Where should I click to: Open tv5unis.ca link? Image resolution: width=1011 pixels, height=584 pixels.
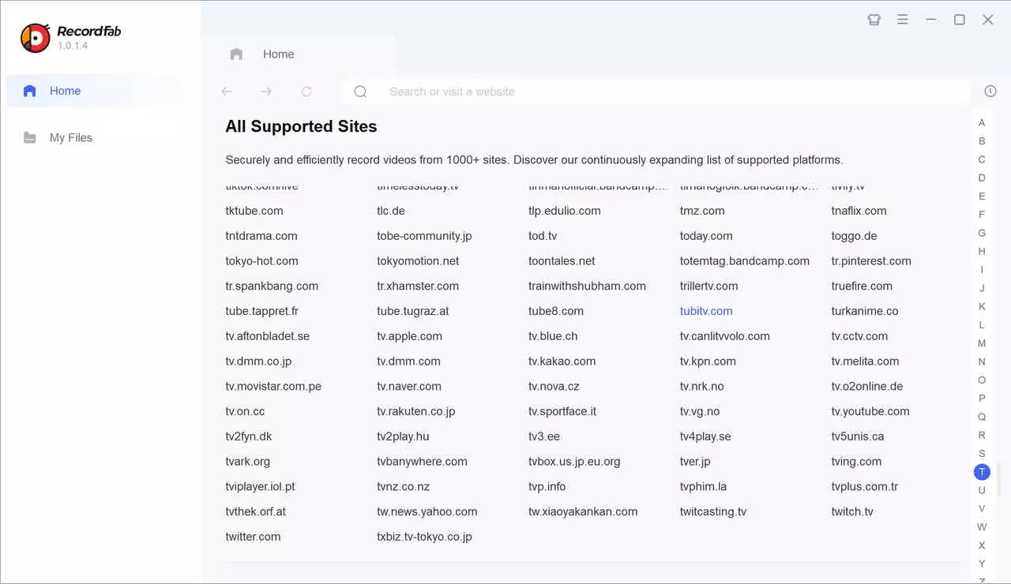(858, 436)
